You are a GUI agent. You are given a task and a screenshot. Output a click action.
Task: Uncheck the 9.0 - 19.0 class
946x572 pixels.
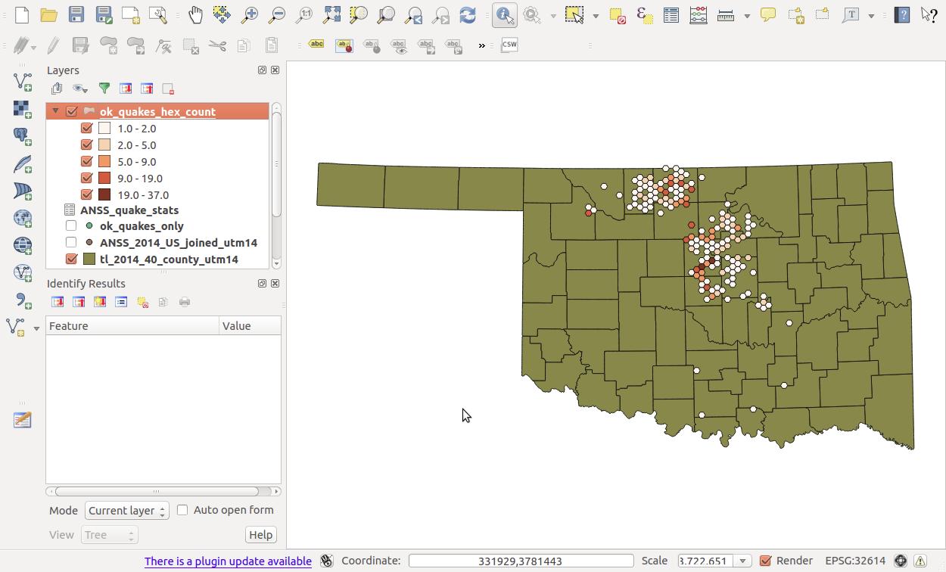click(x=86, y=178)
